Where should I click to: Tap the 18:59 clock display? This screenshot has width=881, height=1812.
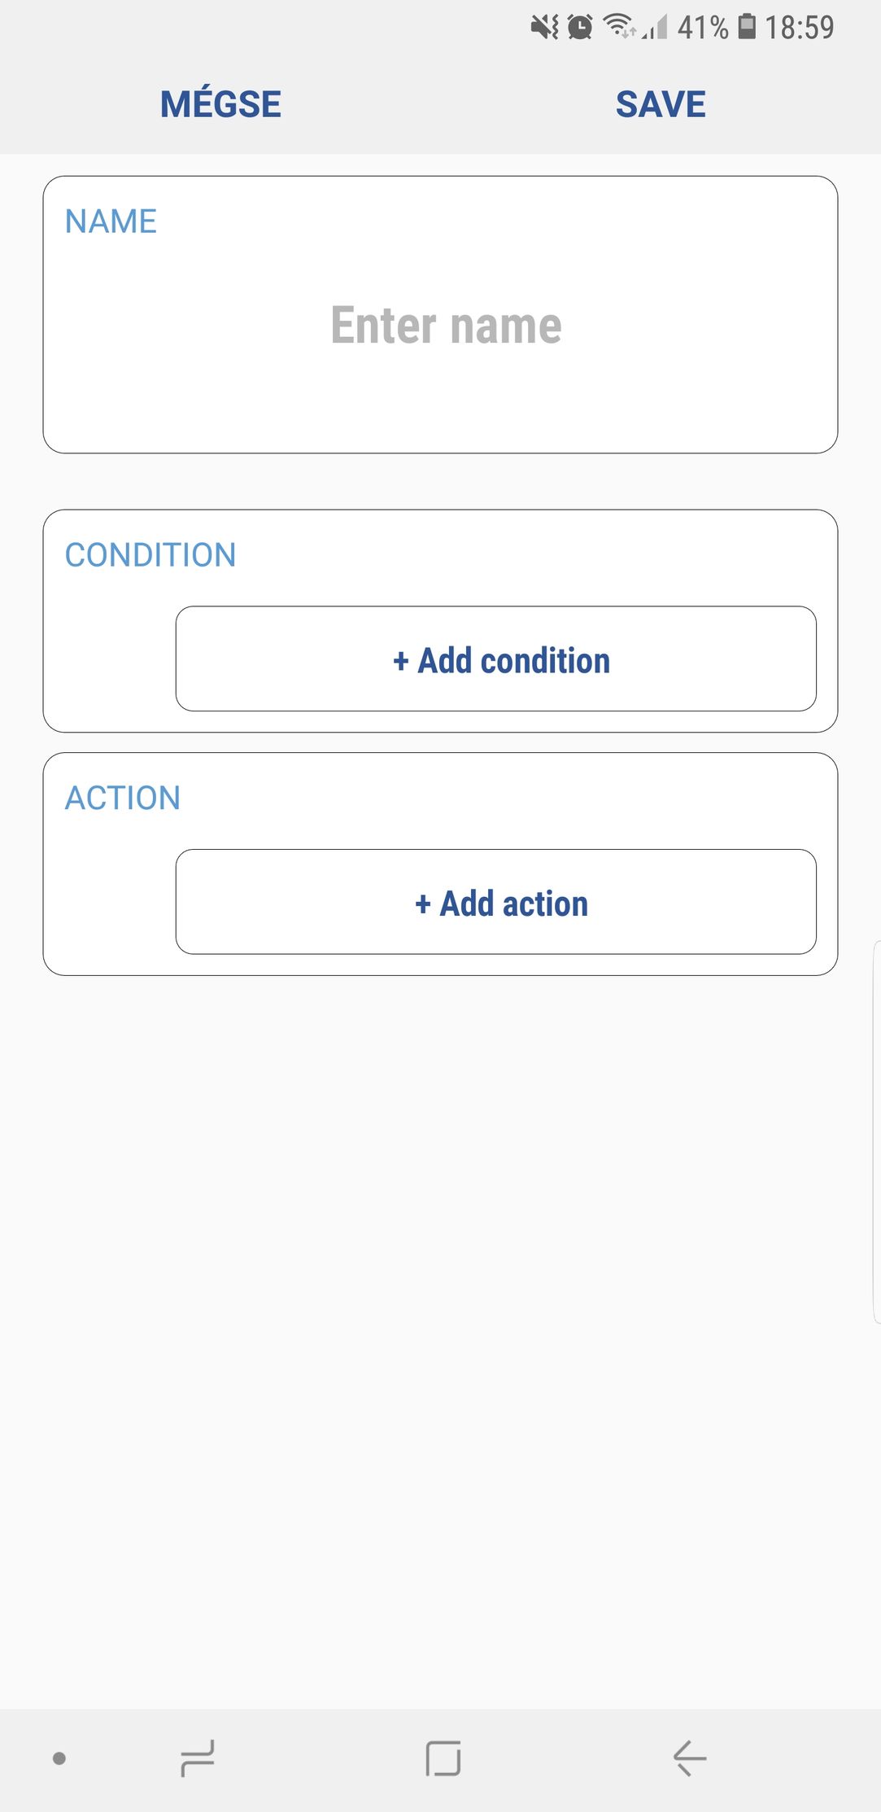click(x=799, y=28)
